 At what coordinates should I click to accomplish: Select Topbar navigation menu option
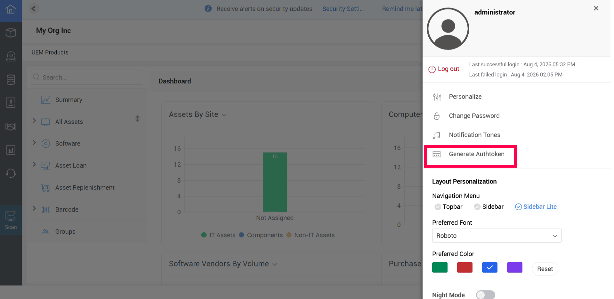[448, 207]
